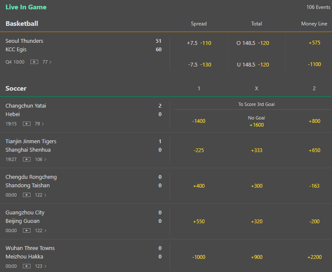
Task: Bet Hebei to score 3rd goal +800
Action: pos(315,121)
